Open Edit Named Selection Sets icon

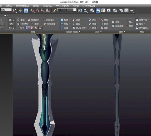click(54, 10)
